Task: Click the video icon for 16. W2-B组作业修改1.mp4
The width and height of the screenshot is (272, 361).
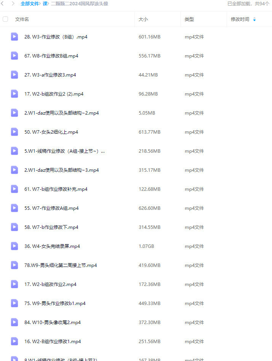Action: click(x=14, y=342)
